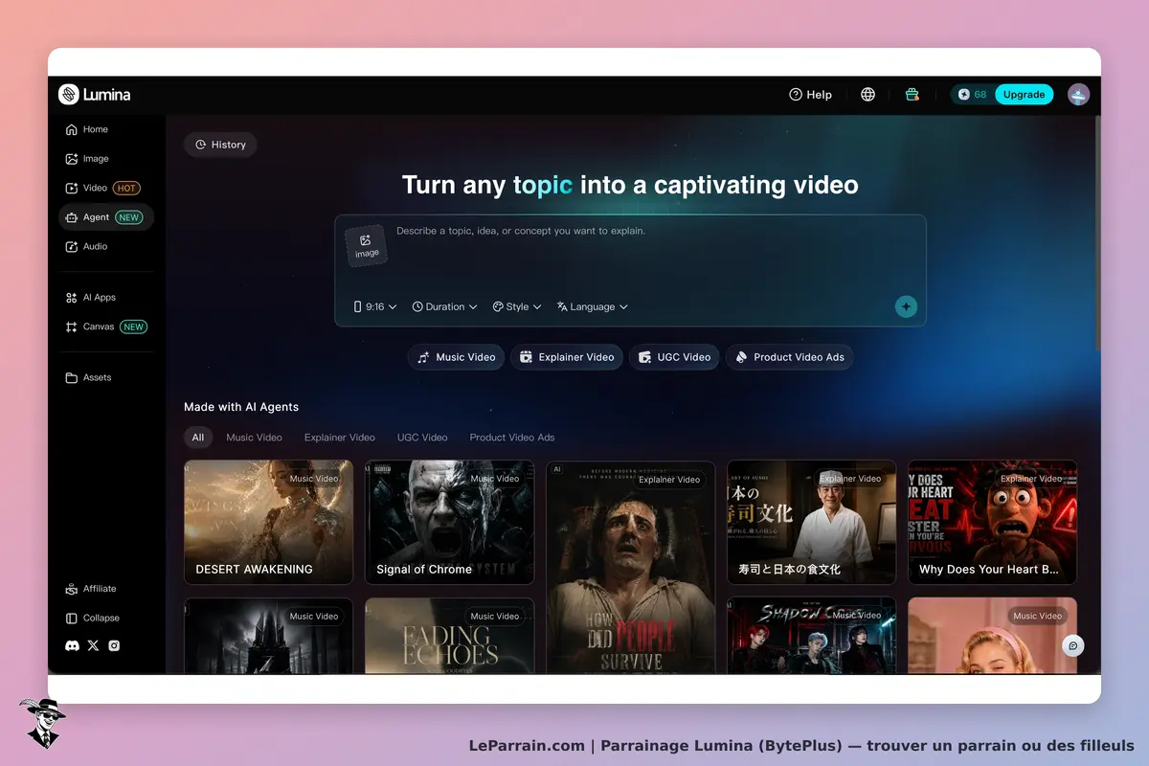Image resolution: width=1149 pixels, height=766 pixels.
Task: Open the X social icon
Action: 93,645
